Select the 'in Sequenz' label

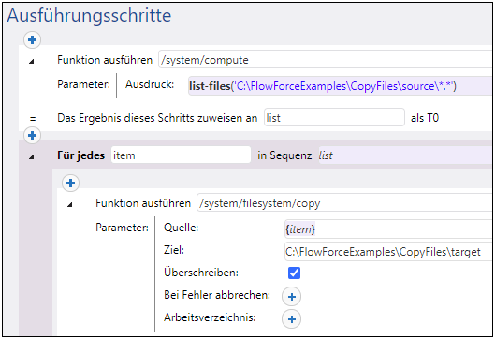coord(284,155)
